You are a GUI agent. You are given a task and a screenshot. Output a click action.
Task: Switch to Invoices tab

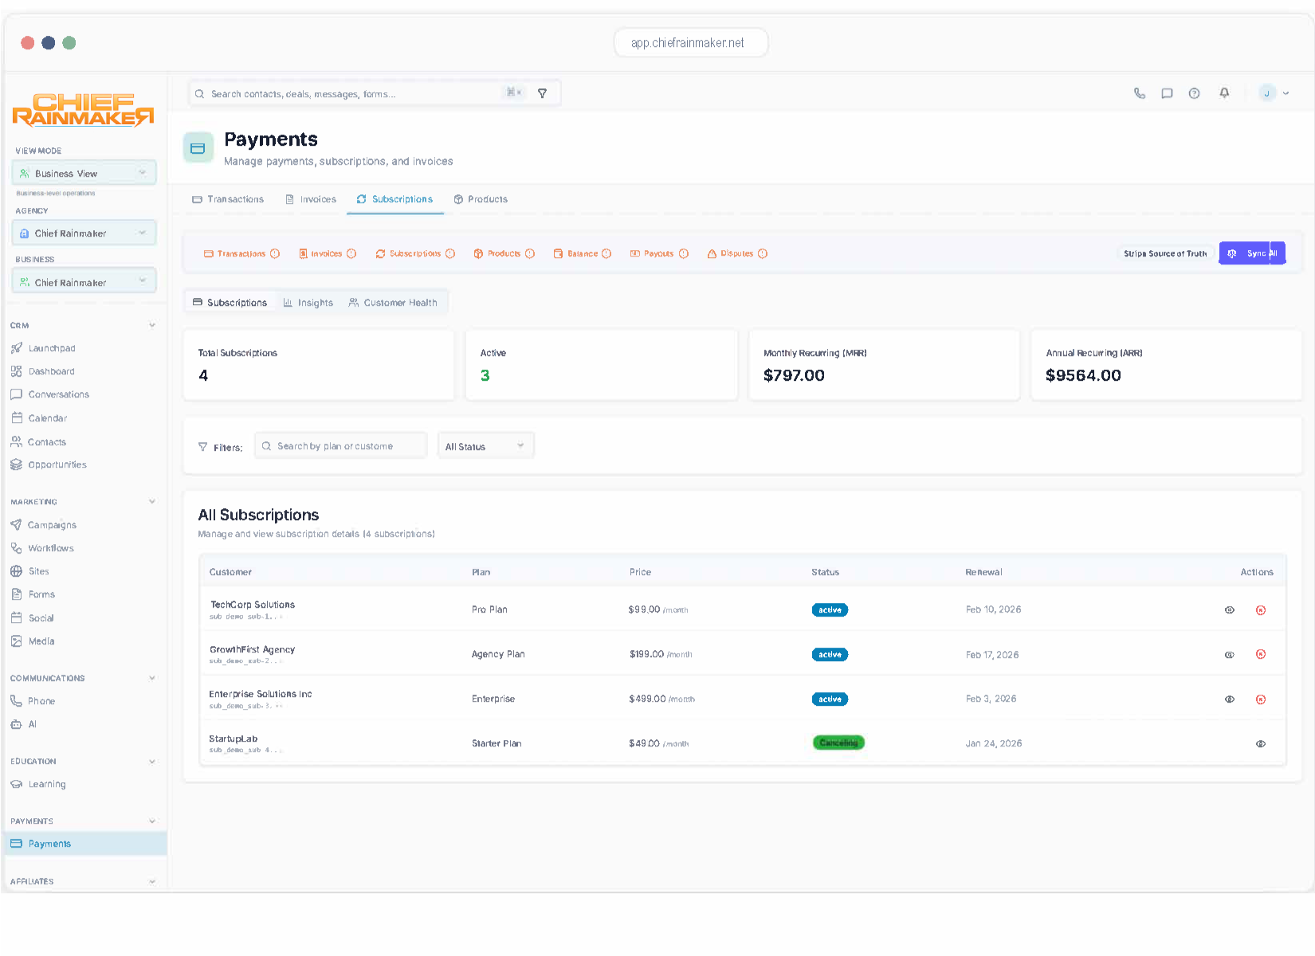(x=311, y=199)
